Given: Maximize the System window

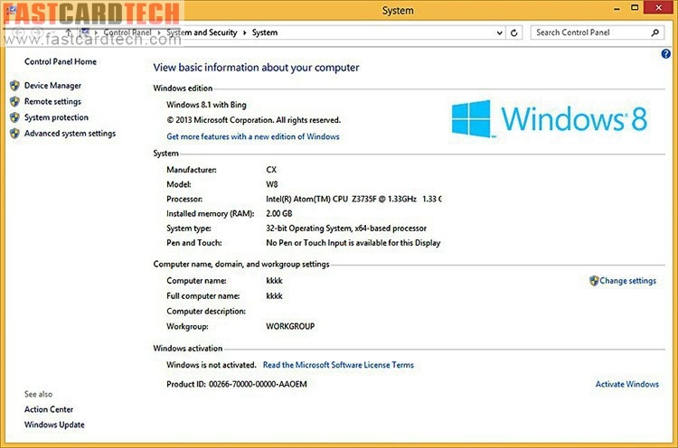Looking at the screenshot, I should pos(635,8).
